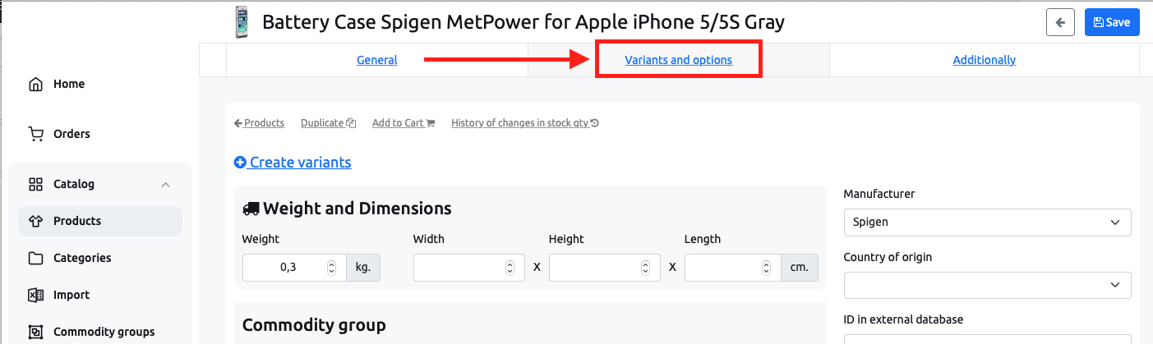The height and width of the screenshot is (344, 1153).
Task: Open the Variants and options tab
Action: tap(678, 60)
